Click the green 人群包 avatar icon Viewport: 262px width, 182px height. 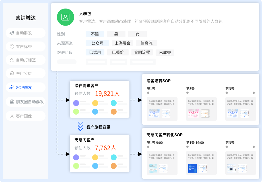tap(65, 17)
